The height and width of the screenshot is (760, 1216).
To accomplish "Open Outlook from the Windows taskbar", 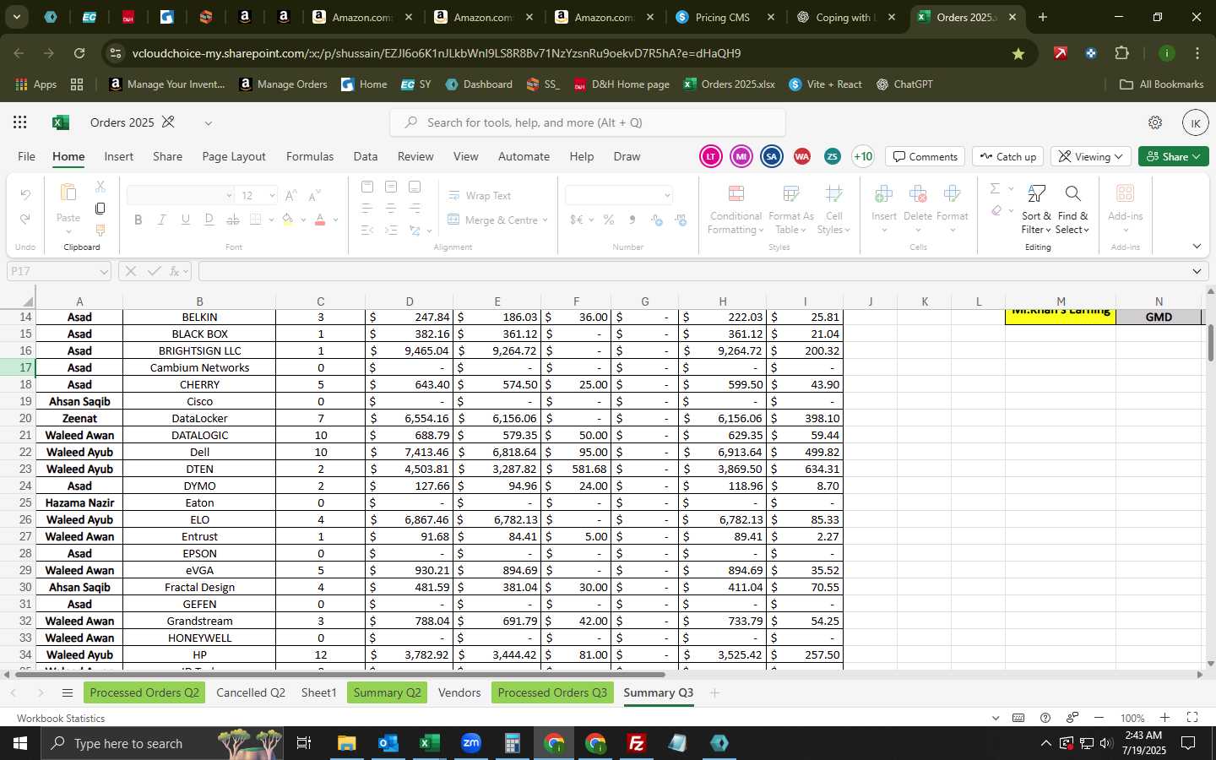I will point(388,743).
